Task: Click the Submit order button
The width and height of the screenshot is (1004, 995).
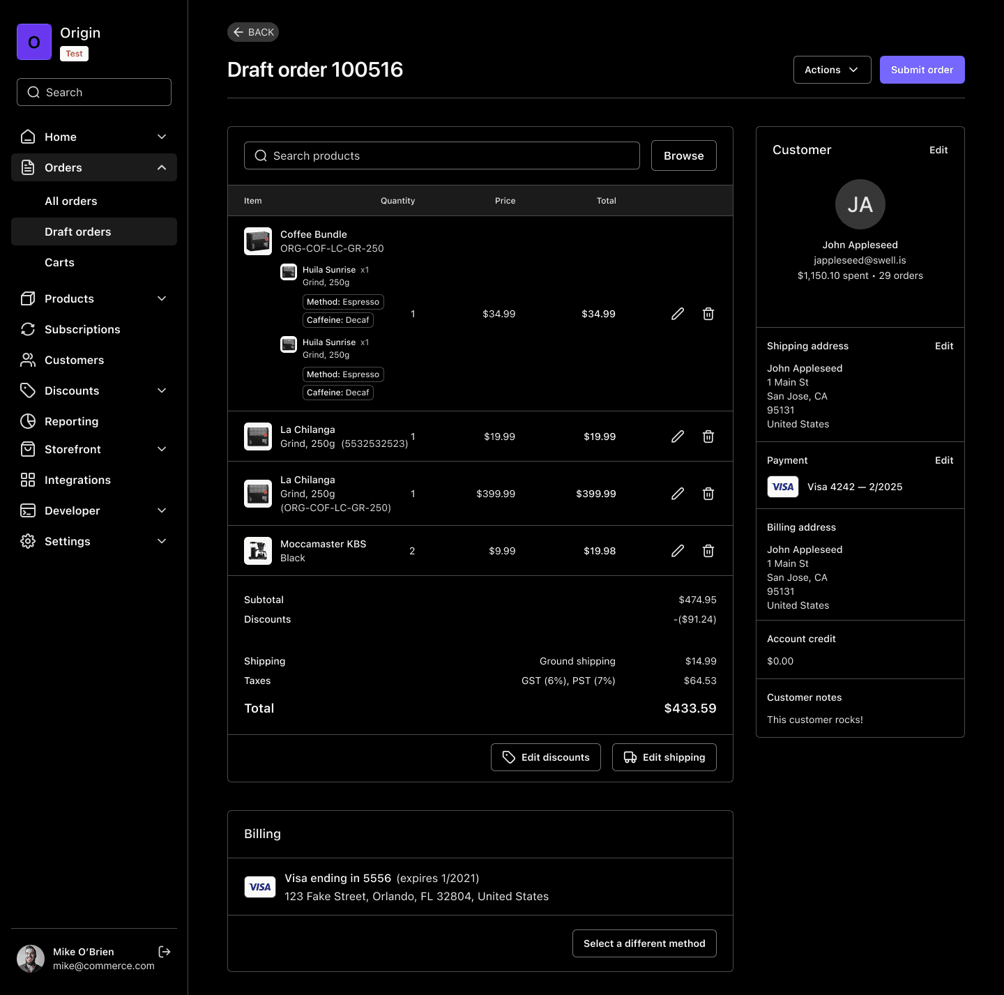Action: coord(922,70)
